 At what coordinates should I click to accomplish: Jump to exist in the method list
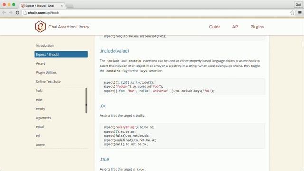click(x=39, y=100)
